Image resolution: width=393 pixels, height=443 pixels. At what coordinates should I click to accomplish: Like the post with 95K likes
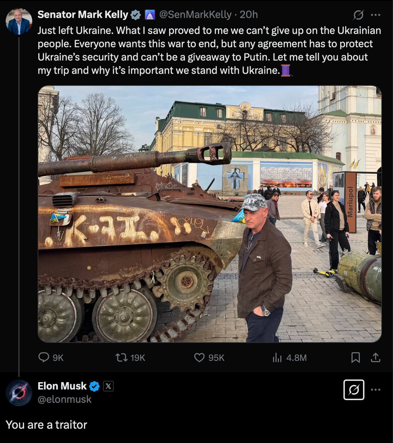pyautogui.click(x=200, y=357)
